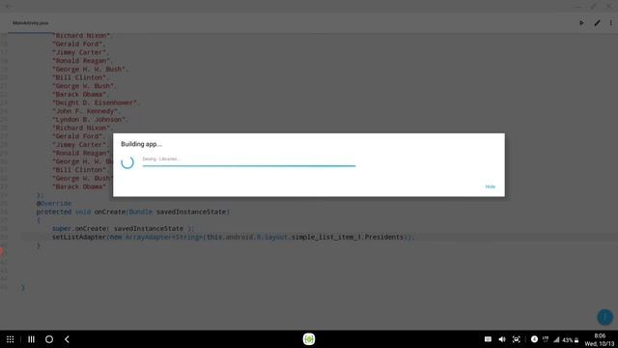The image size is (618, 348).
Task: Tap the back arrow in the editor title bar
Action: pyautogui.click(x=9, y=6)
